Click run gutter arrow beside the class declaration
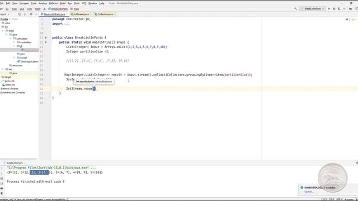This screenshot has width=358, height=201. coord(46,37)
